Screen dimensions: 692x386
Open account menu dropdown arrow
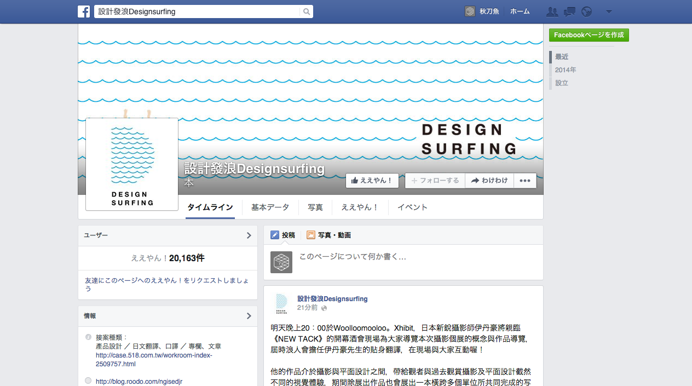coord(609,11)
